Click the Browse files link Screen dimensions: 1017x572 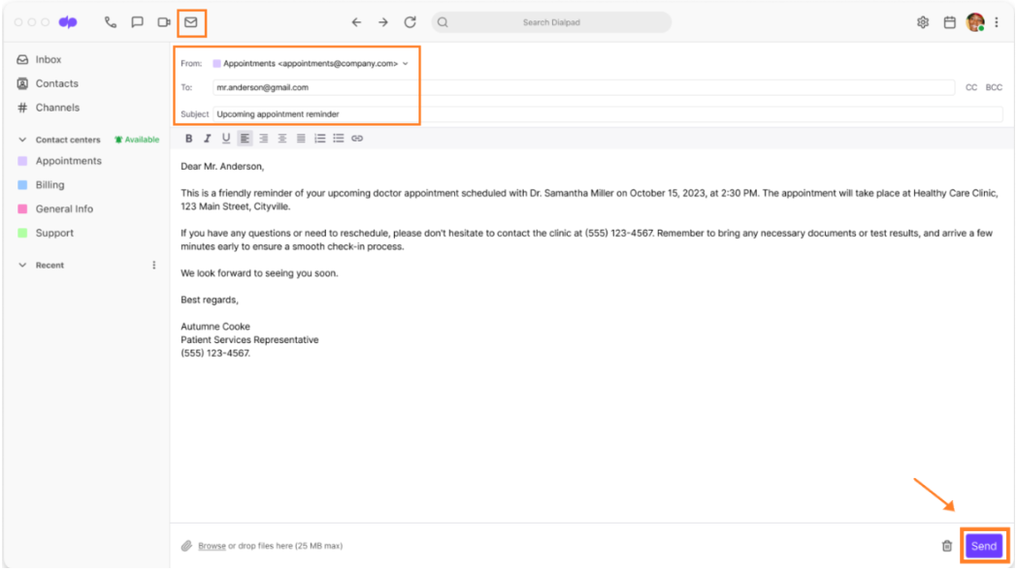point(213,546)
